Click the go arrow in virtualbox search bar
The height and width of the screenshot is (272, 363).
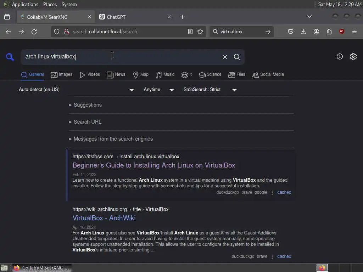tap(268, 32)
